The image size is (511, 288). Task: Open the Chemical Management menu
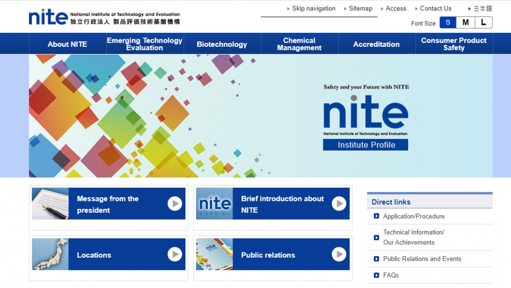click(299, 44)
